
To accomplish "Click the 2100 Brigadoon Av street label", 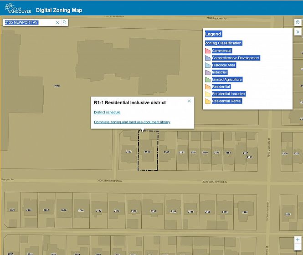I will [216, 18].
